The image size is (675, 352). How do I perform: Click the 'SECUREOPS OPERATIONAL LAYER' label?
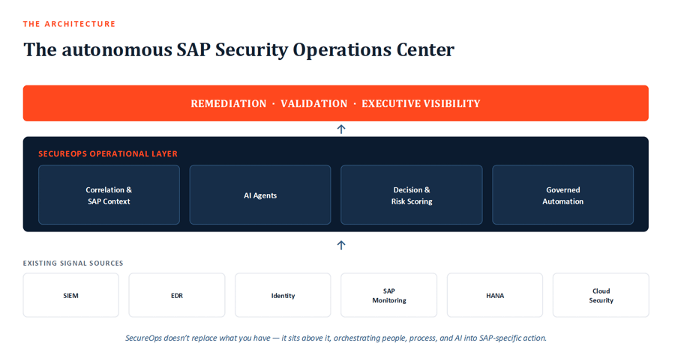point(108,154)
